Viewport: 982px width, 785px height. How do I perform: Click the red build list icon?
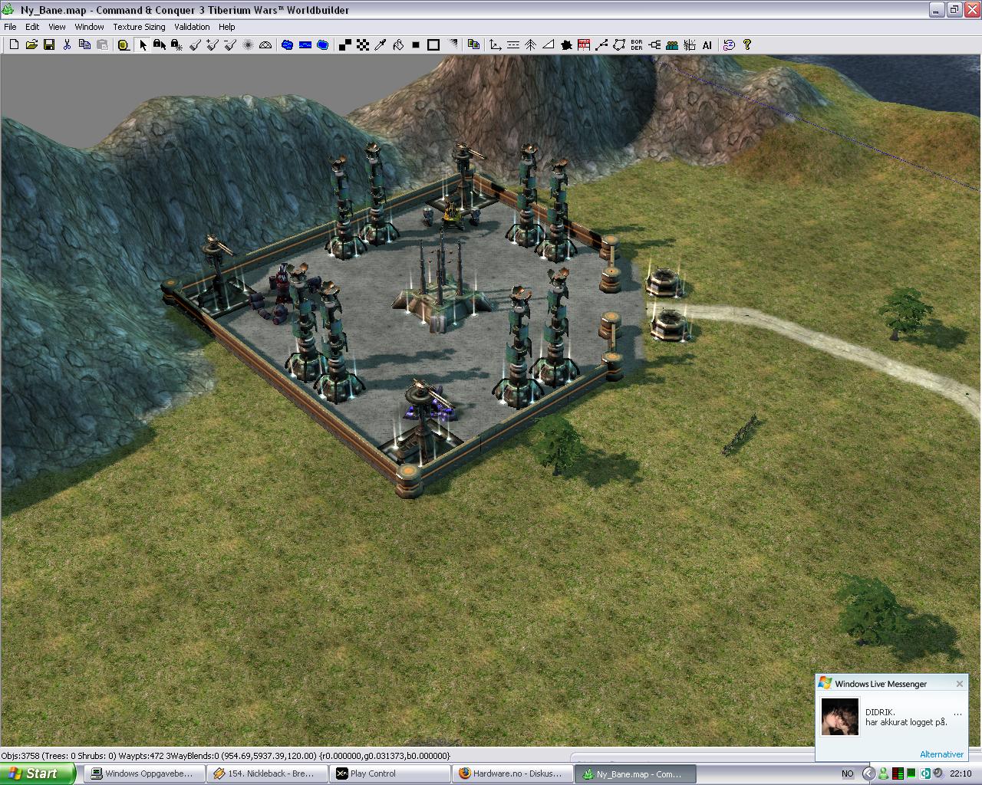(x=584, y=45)
